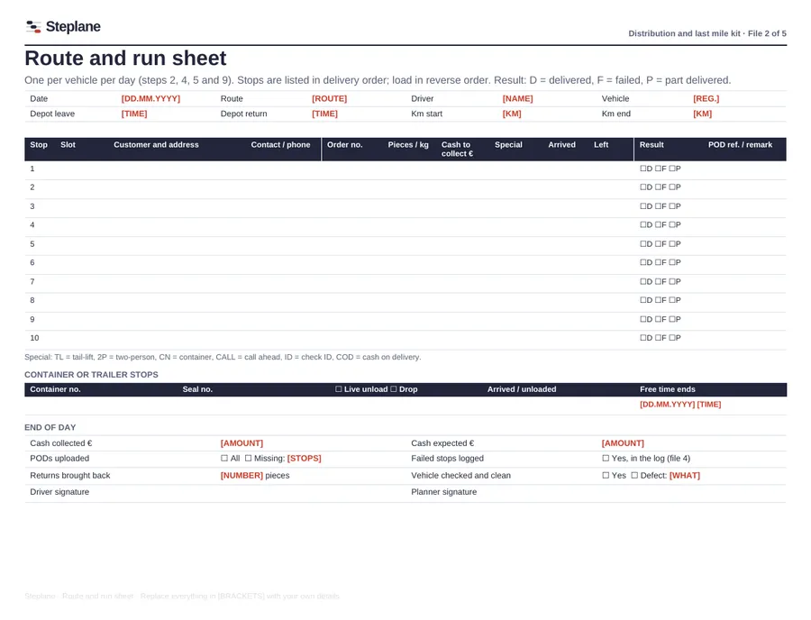Click the [ROUTE] placeholder field
The image size is (811, 620).
click(x=330, y=99)
